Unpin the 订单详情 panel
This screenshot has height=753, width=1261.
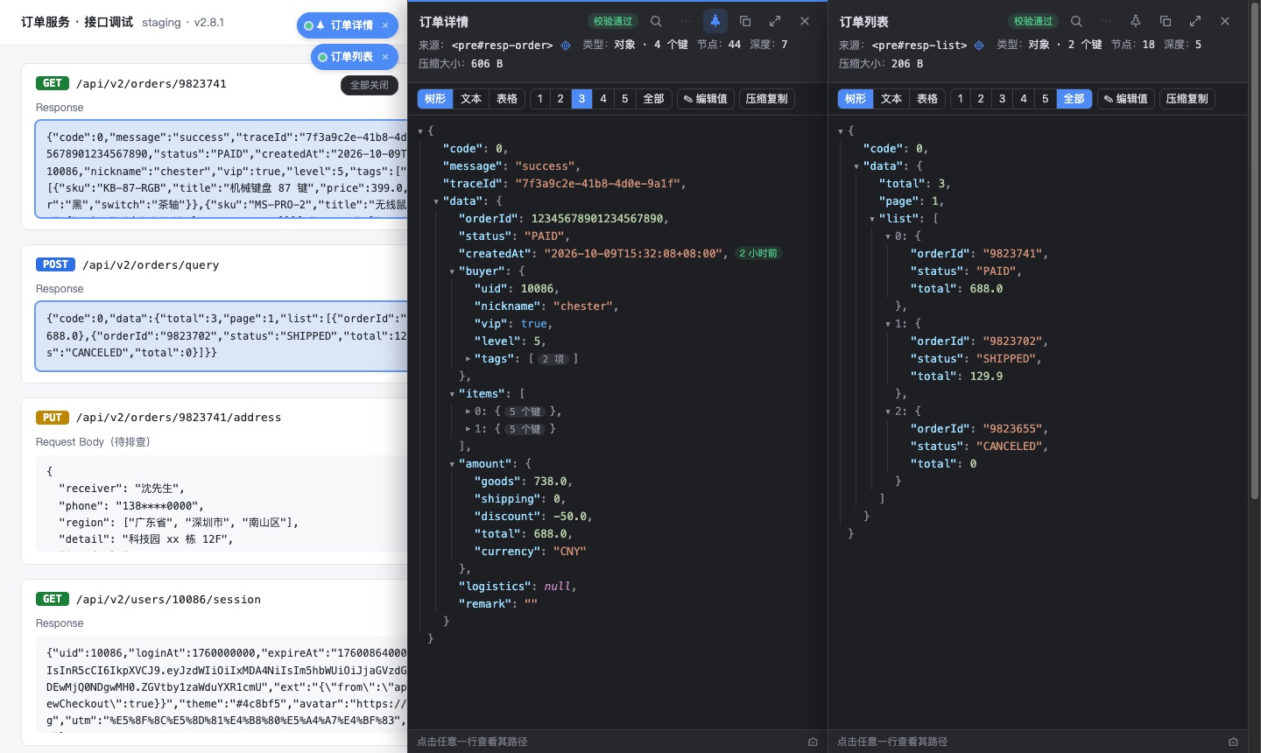[715, 21]
